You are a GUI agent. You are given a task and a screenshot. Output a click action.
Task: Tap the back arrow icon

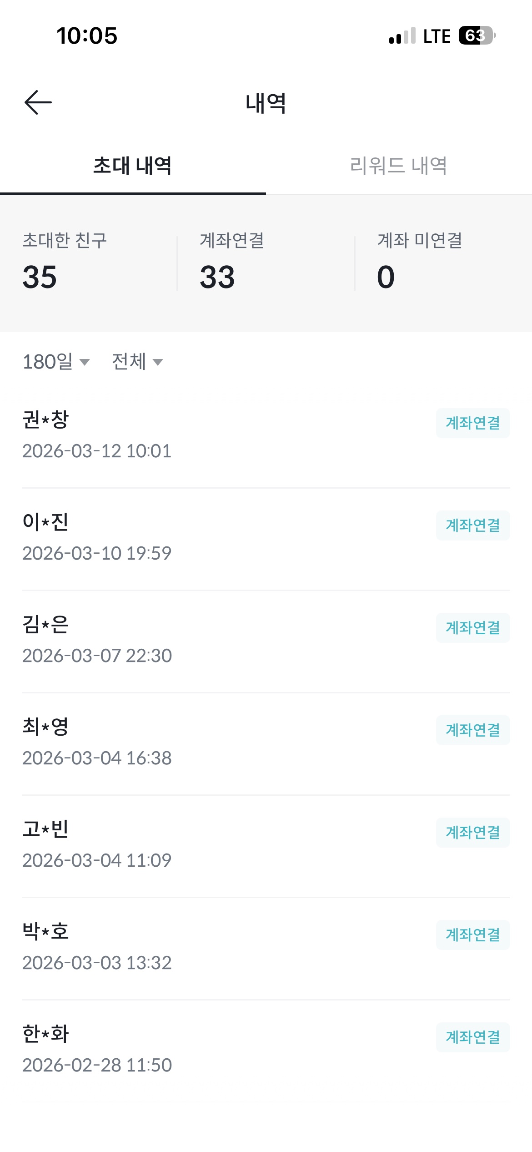[38, 102]
